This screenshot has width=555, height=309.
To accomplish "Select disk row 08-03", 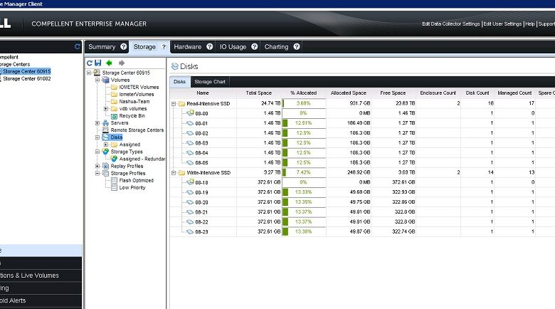I will point(362,143).
